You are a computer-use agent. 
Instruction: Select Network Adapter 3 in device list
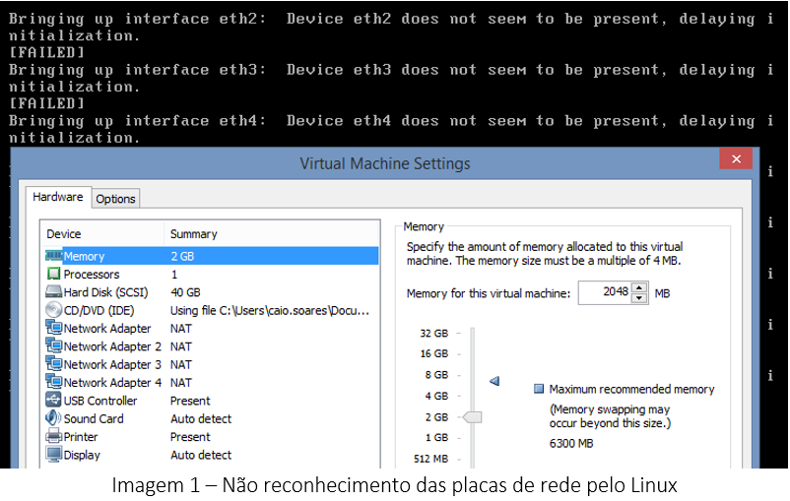[111, 364]
